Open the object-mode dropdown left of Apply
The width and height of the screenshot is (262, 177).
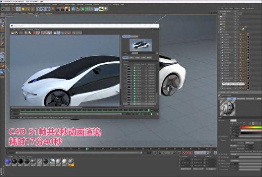point(186,169)
